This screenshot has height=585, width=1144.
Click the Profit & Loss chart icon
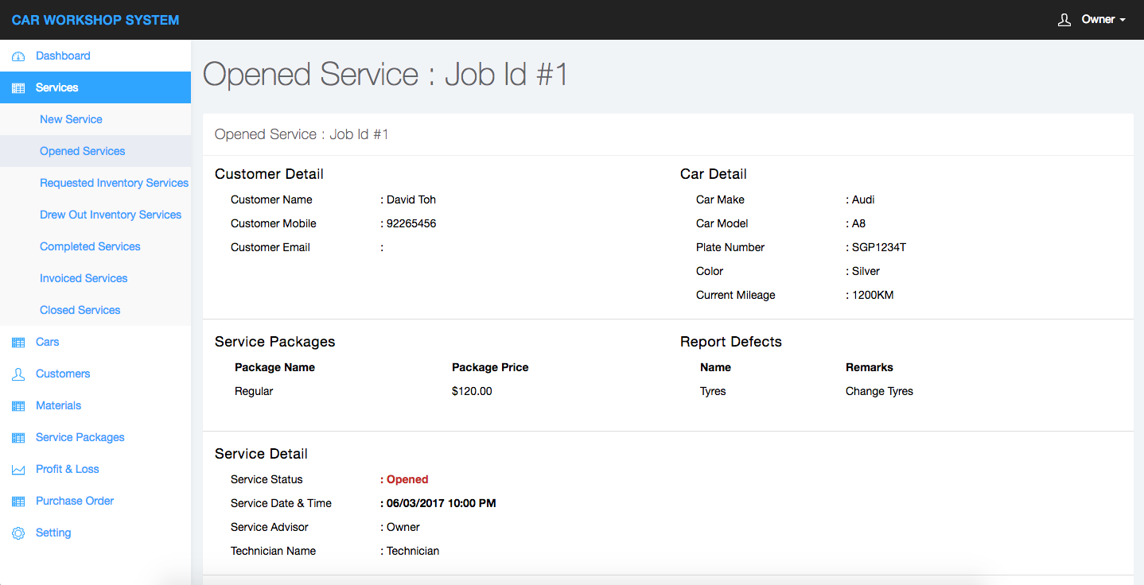pos(18,470)
